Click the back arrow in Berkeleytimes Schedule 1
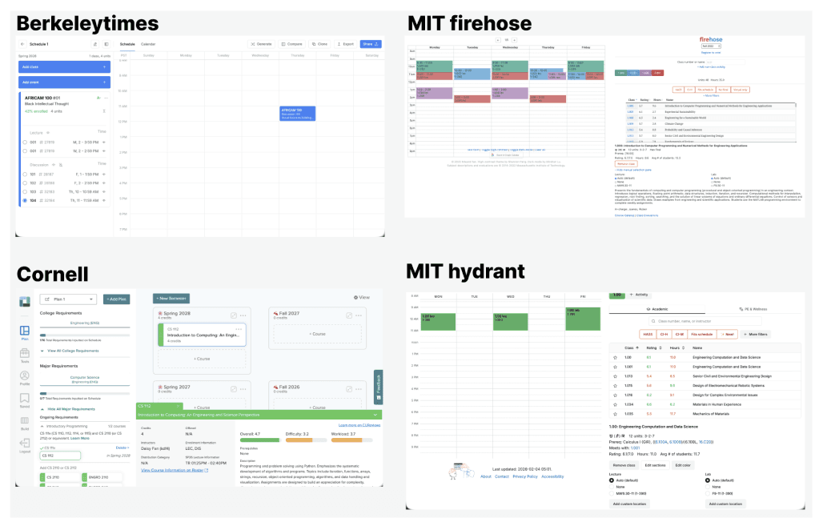Image resolution: width=823 pixels, height=530 pixels. pyautogui.click(x=22, y=44)
